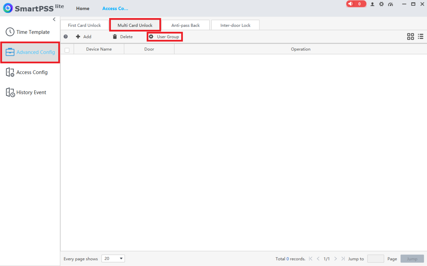The height and width of the screenshot is (266, 427).
Task: Open Access Config in sidebar
Action: click(30, 72)
